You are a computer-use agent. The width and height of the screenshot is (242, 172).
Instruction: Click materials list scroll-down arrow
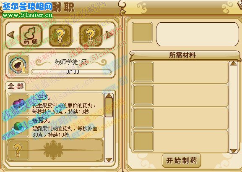click(233, 151)
